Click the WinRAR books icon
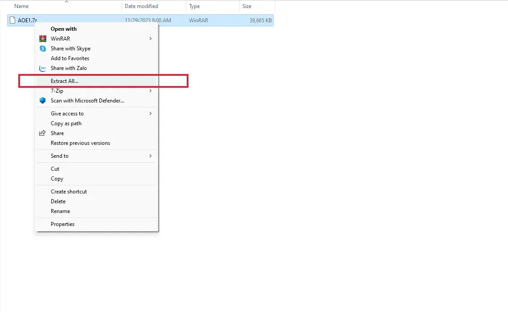Image resolution: width=508 pixels, height=312 pixels. (x=43, y=39)
